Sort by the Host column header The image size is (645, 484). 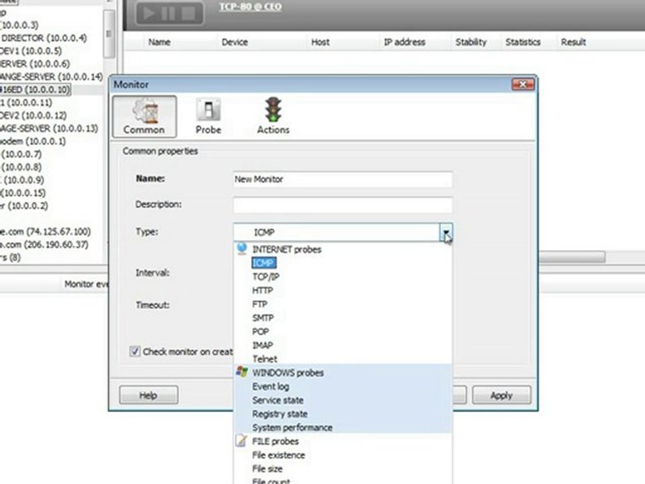tap(320, 42)
